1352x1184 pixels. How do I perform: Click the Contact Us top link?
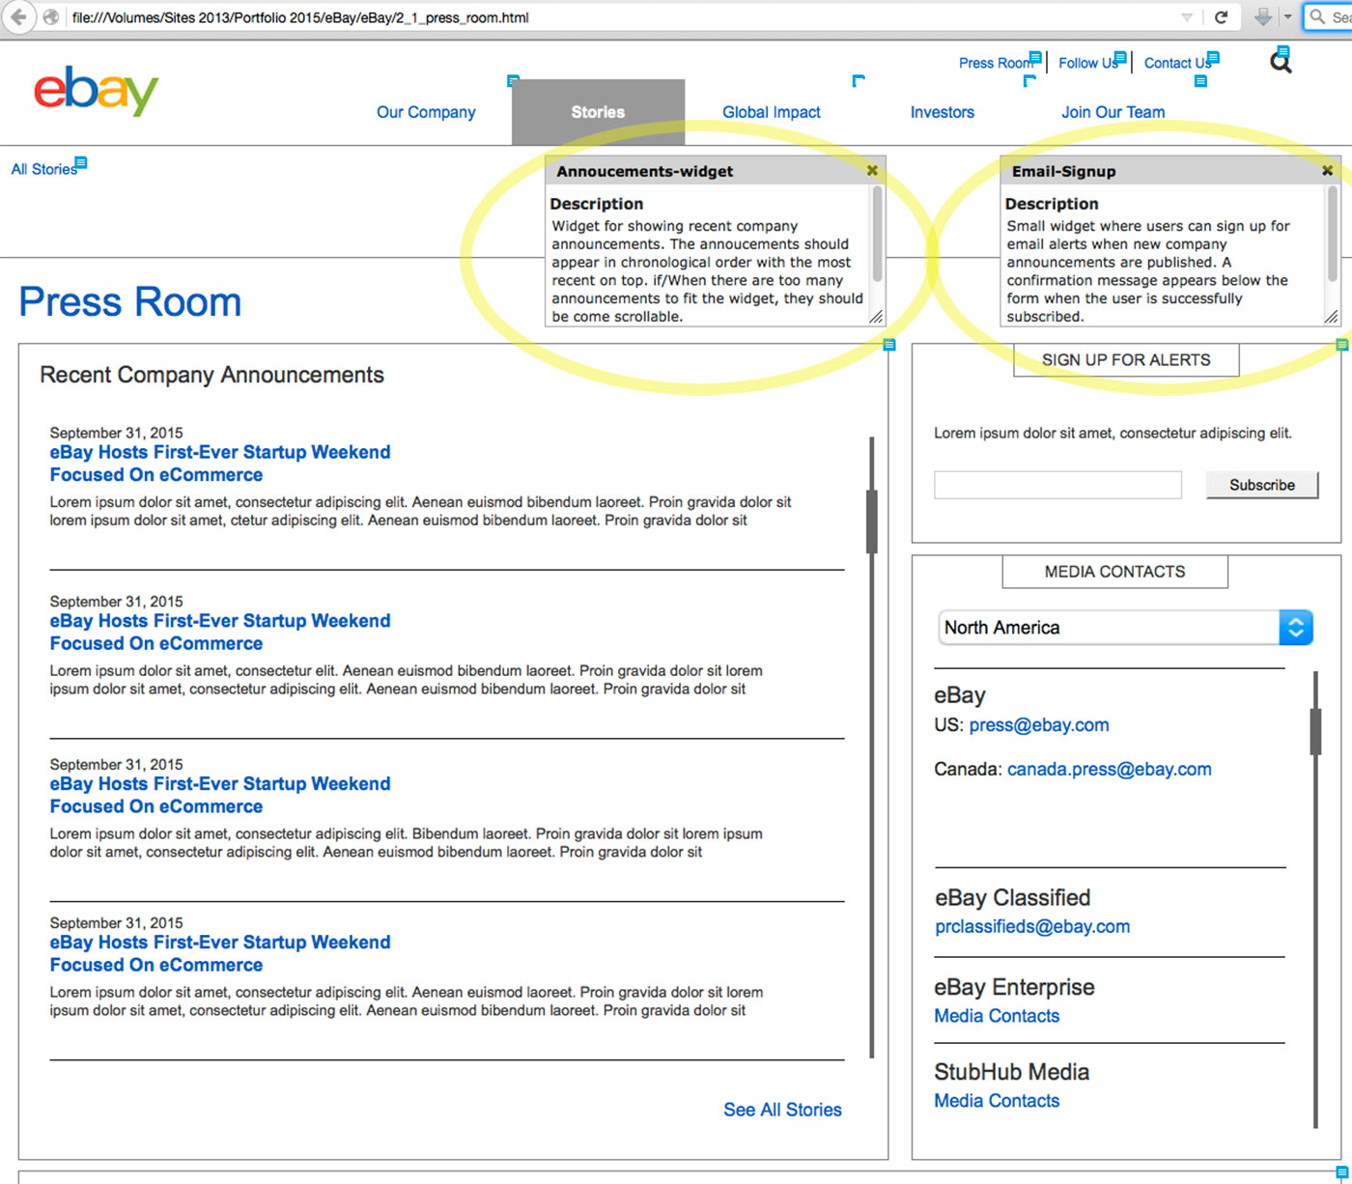[x=1177, y=63]
